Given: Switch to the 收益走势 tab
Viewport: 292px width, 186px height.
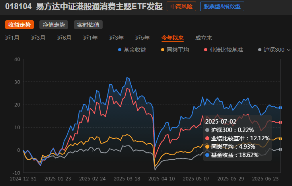Looking at the screenshot, I should [x=19, y=25].
